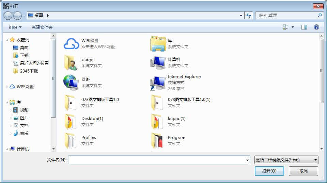This screenshot has width=327, height=183.
Task: Click the file list scroll up arrow
Action: pyautogui.click(x=321, y=36)
